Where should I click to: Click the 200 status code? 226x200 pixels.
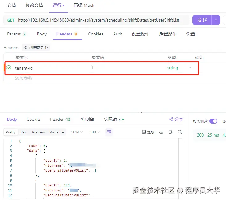click(x=200, y=135)
